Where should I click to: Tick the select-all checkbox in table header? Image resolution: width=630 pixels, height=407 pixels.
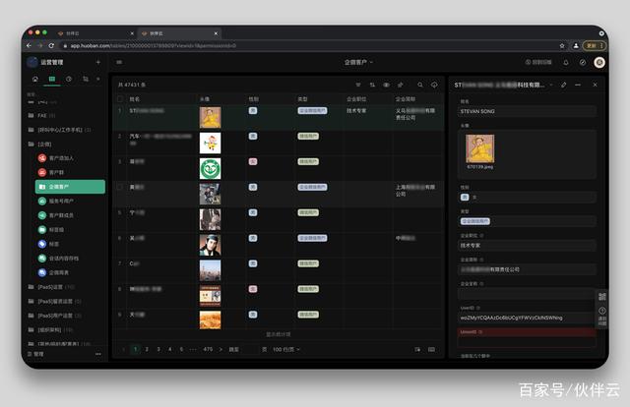(120, 99)
